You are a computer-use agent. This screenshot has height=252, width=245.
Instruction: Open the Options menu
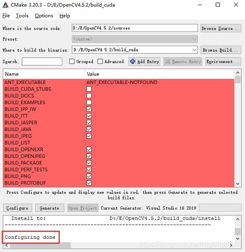pyautogui.click(x=44, y=16)
